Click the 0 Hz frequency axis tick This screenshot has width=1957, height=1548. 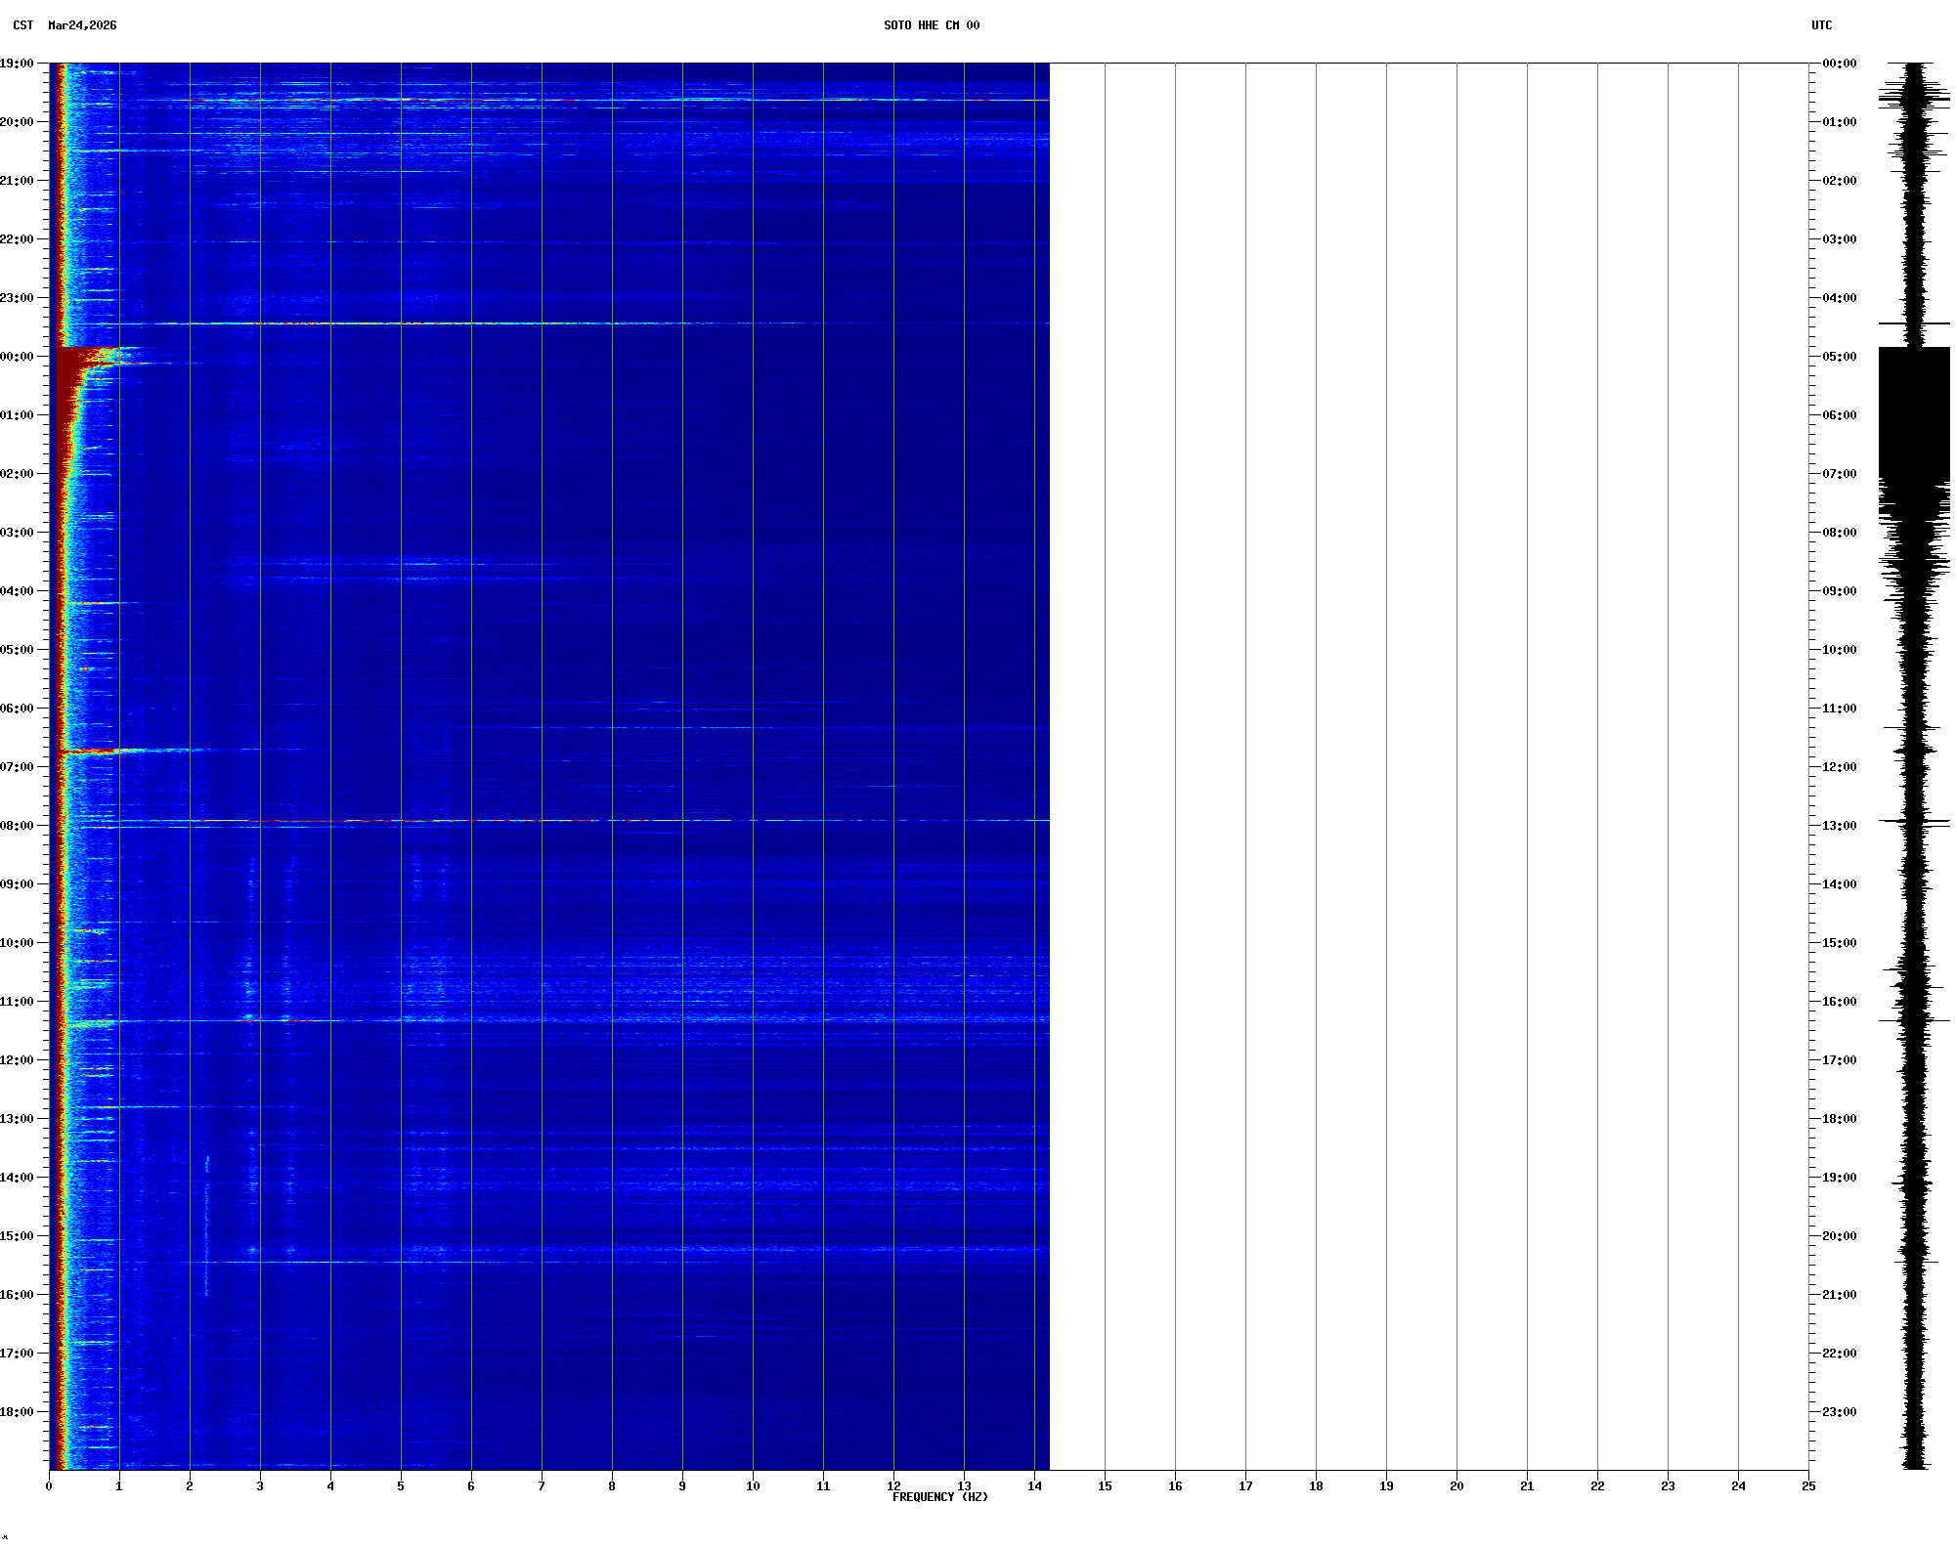coord(49,1486)
